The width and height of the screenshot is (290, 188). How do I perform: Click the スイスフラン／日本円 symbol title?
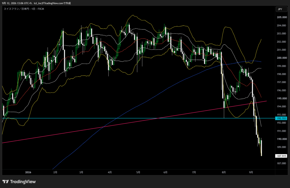(16, 9)
